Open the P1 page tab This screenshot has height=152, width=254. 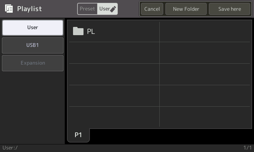click(78, 135)
